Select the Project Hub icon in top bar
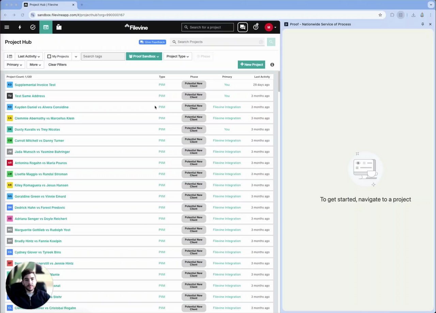 (46, 27)
